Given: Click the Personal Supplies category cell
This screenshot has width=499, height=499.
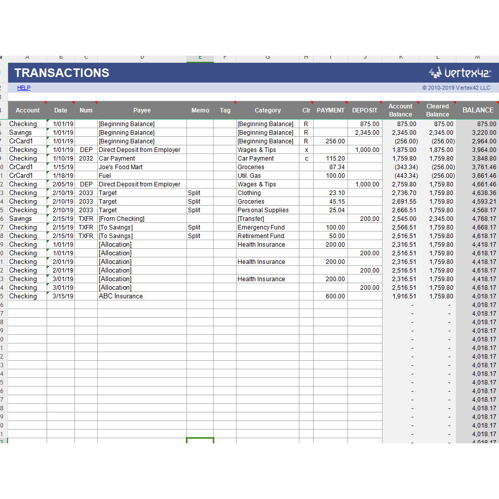Looking at the screenshot, I should tap(267, 210).
